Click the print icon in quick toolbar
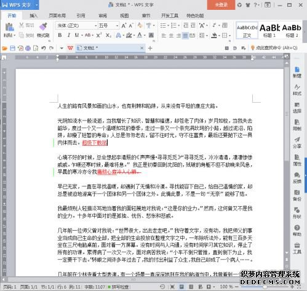 tap(28, 48)
